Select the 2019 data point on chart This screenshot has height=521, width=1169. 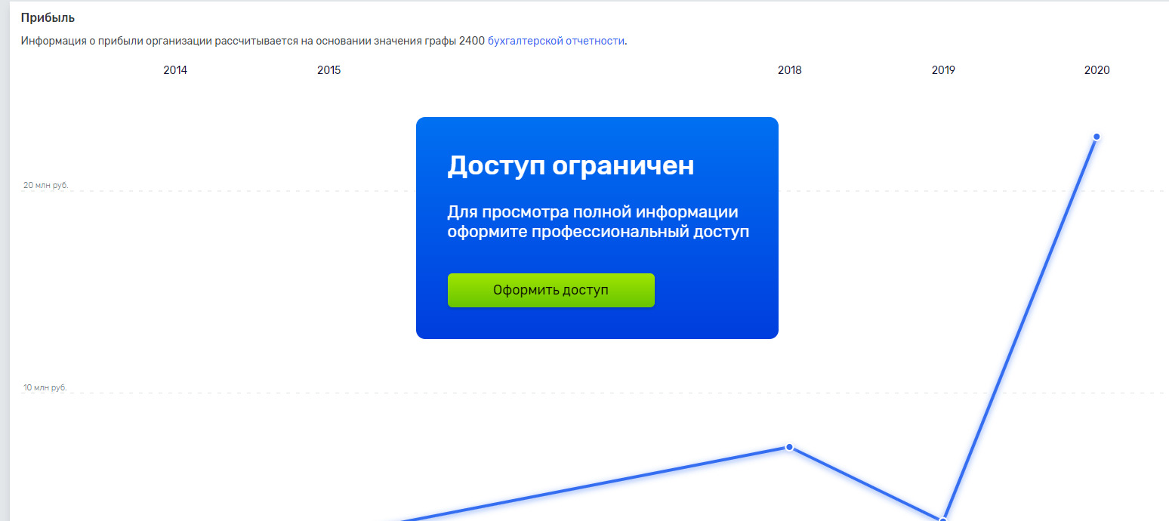click(x=942, y=519)
